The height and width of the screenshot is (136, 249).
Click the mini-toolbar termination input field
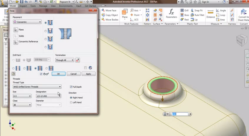[x=180, y=114]
